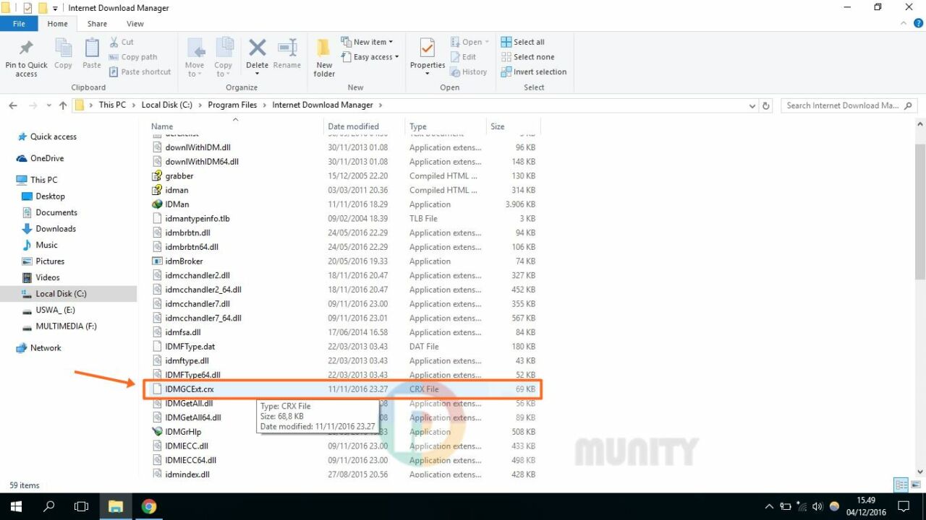Image resolution: width=926 pixels, height=520 pixels.
Task: Open the Easy access dropdown
Action: [375, 57]
